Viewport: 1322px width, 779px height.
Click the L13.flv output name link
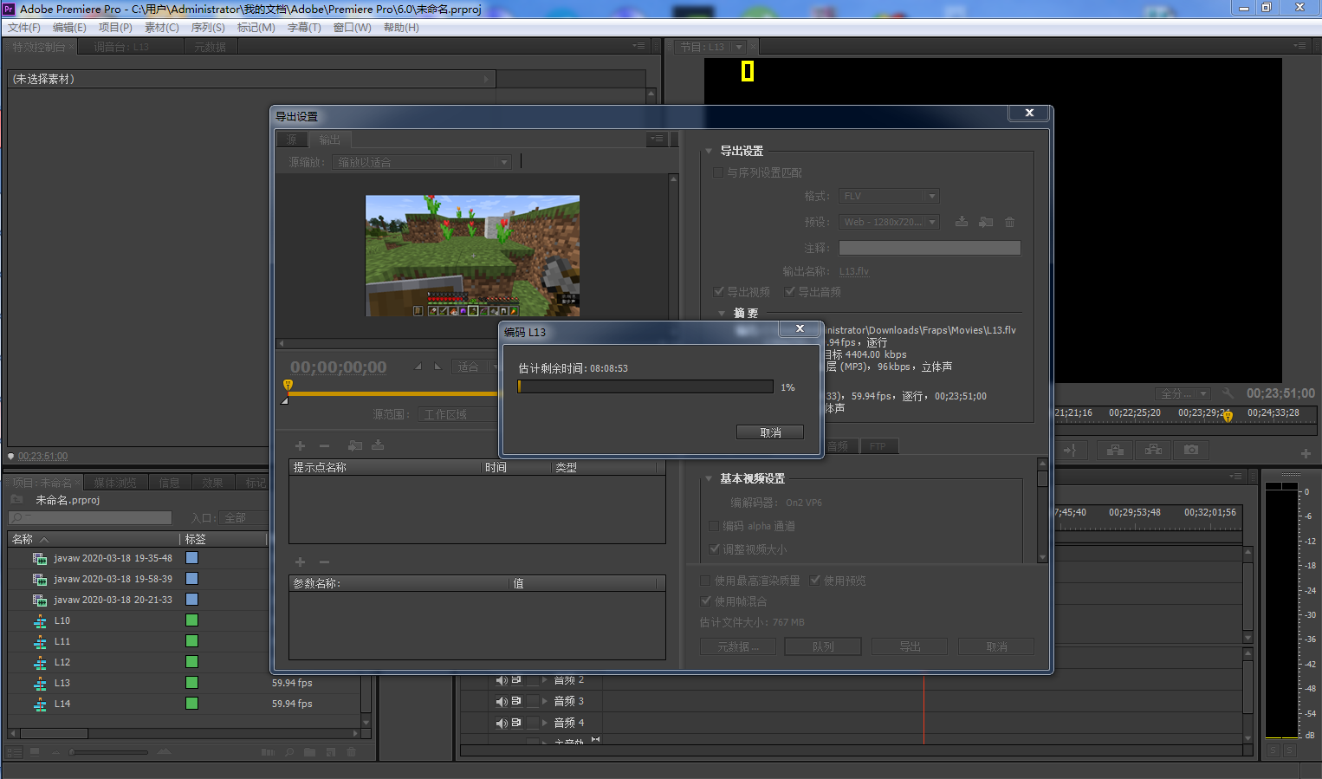click(853, 271)
